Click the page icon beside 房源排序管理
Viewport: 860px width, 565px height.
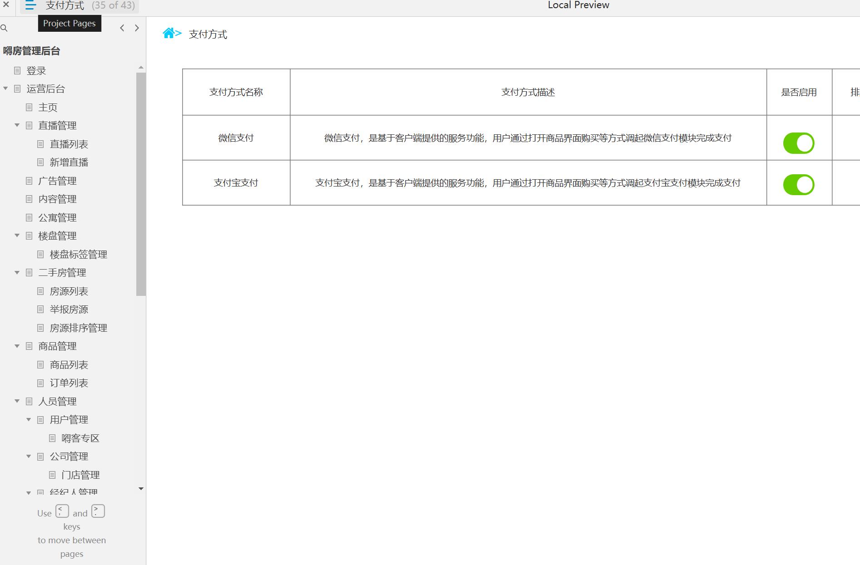click(x=40, y=328)
